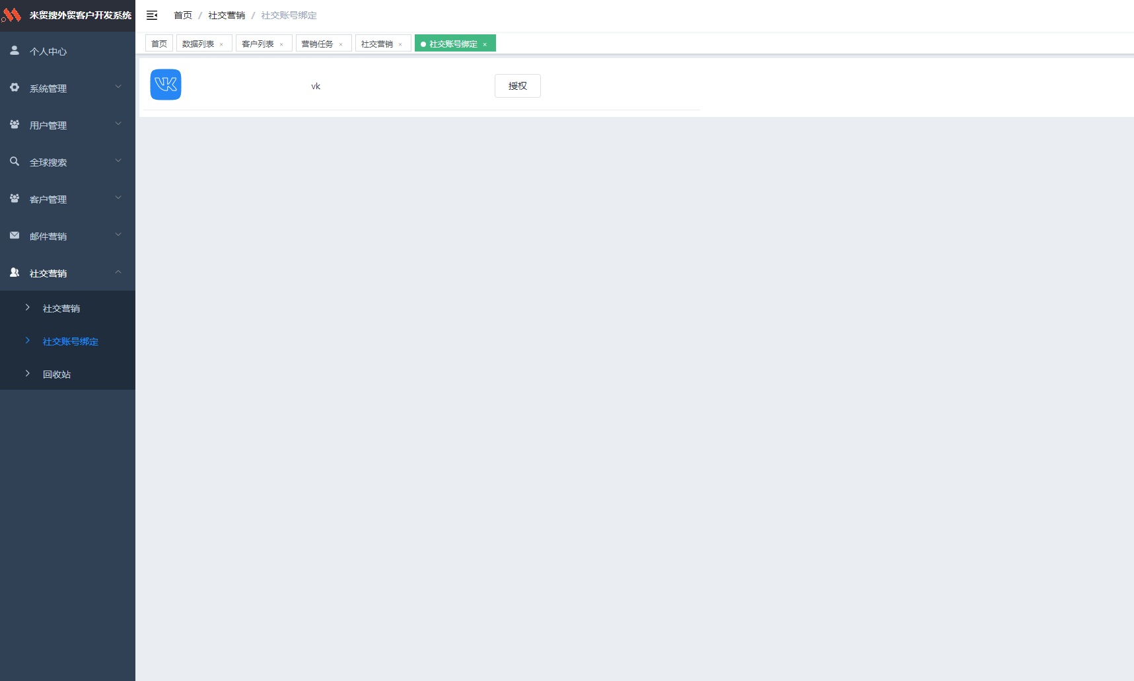Click the 社交营销 sidebar person icon
This screenshot has height=681, width=1134.
tap(15, 272)
